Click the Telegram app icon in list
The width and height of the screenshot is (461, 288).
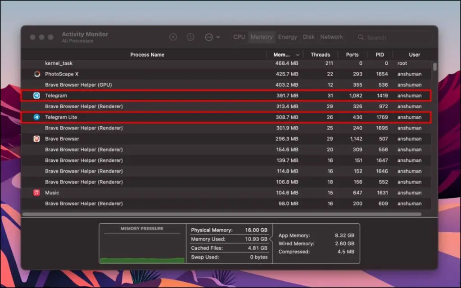tap(37, 96)
